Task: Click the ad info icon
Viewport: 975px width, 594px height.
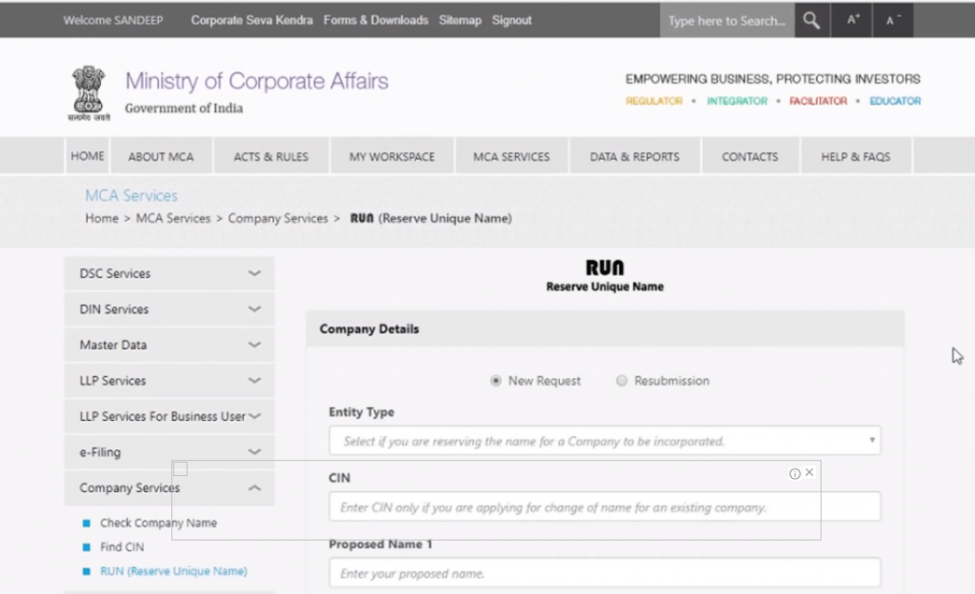Action: pos(795,474)
